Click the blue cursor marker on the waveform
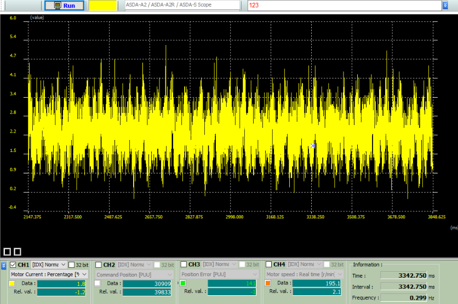Screen dimensions: 458x304 pos(313,145)
